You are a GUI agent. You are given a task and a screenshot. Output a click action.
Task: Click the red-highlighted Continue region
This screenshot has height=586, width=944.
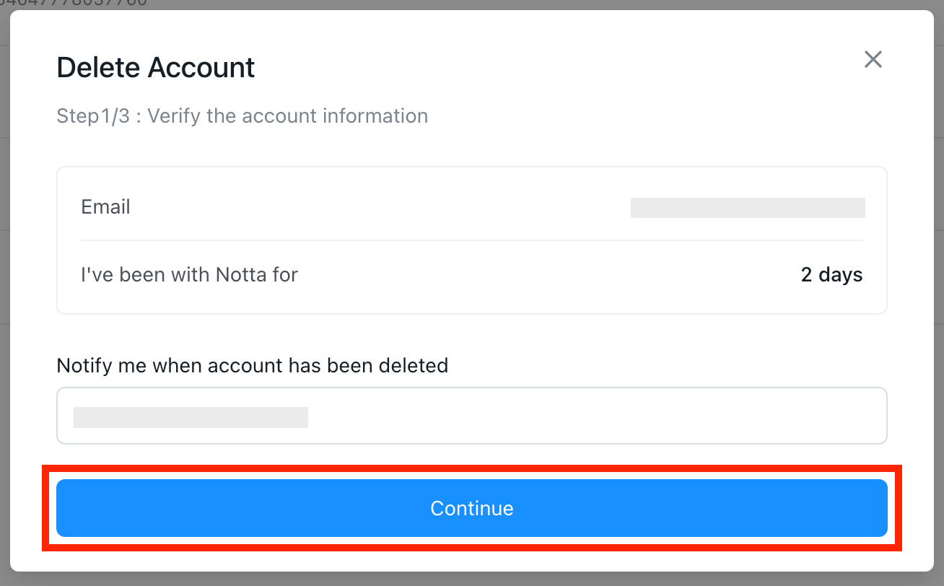[x=471, y=508]
